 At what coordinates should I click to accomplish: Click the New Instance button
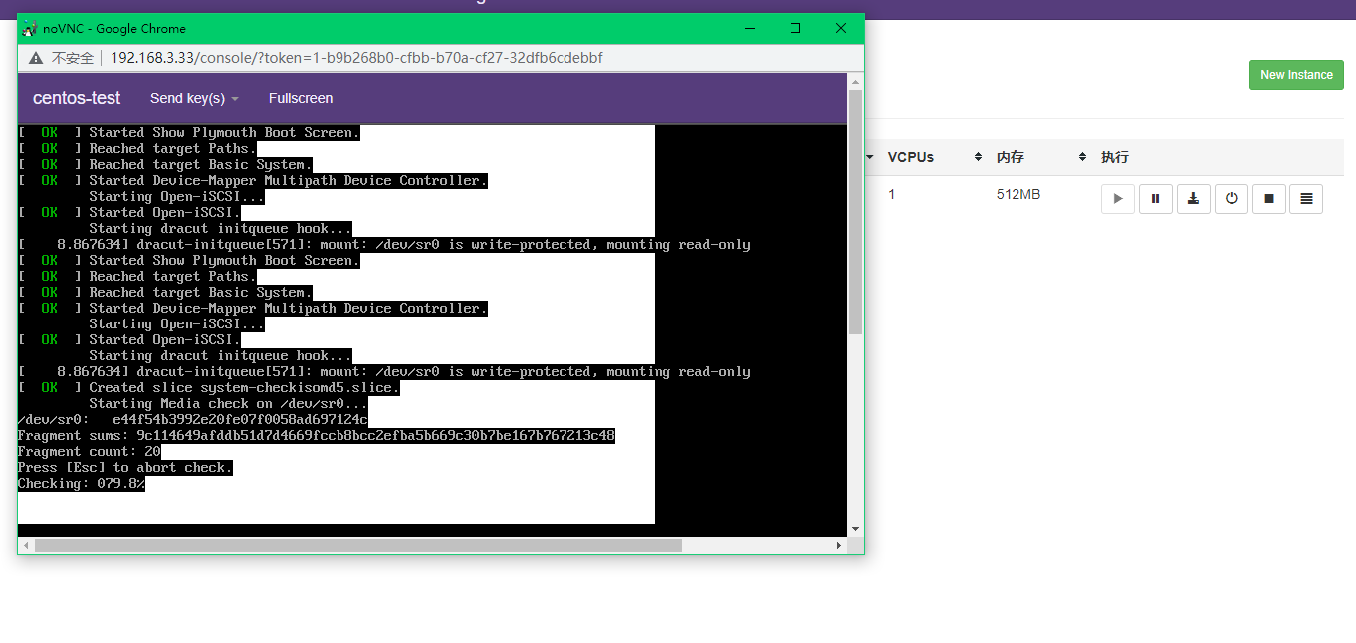click(x=1296, y=75)
